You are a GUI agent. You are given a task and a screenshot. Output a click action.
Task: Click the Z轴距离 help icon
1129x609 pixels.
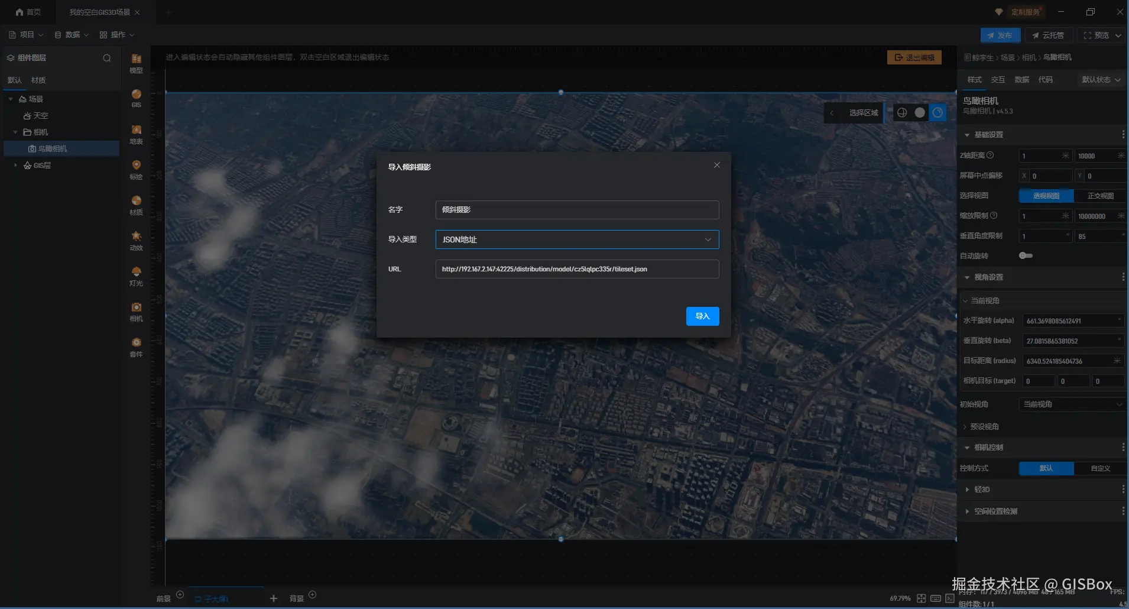[x=991, y=156]
